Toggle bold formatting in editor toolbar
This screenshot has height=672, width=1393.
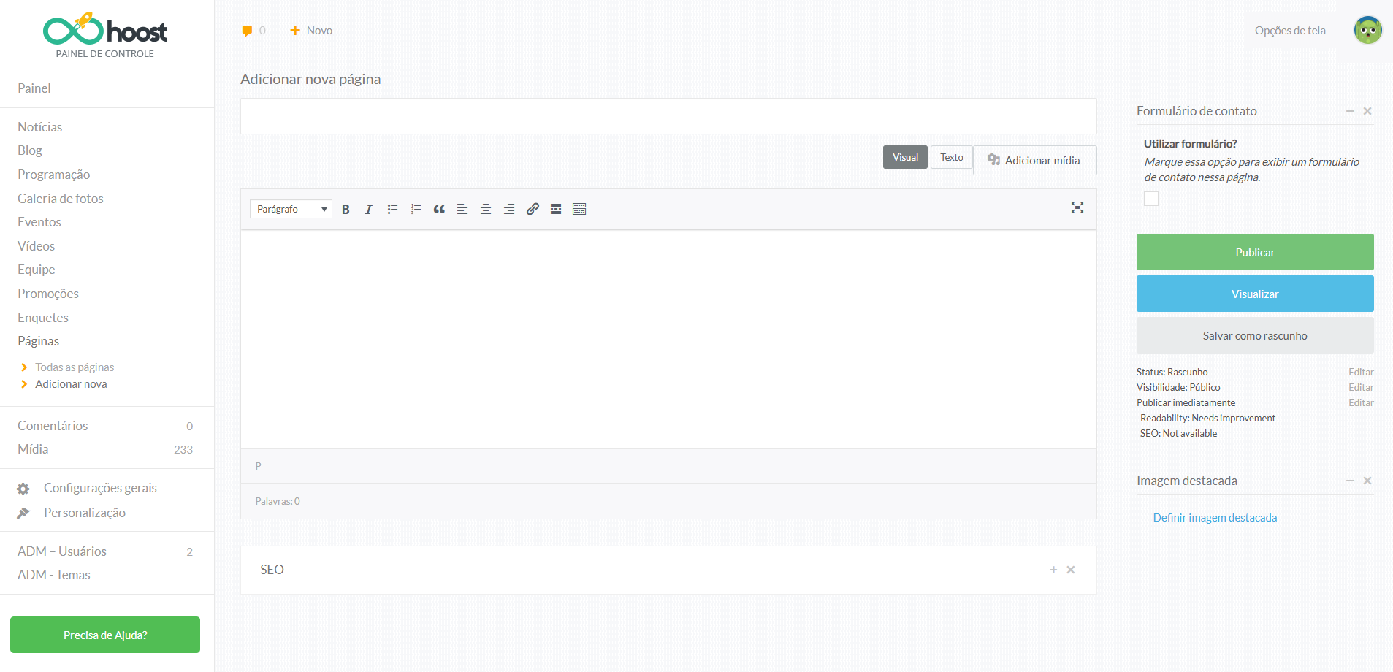(x=346, y=210)
